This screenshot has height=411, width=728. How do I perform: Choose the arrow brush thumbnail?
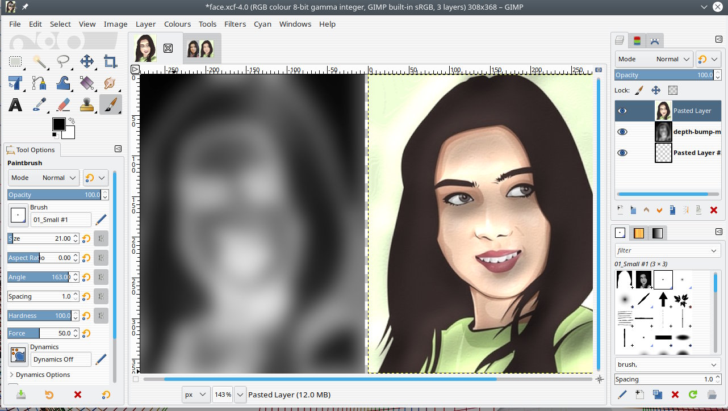point(663,299)
